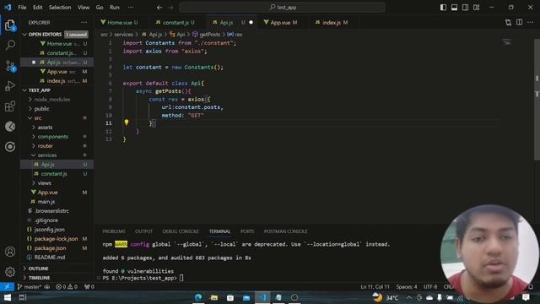Click the master branch status item
The width and height of the screenshot is (540, 304).
(30, 287)
